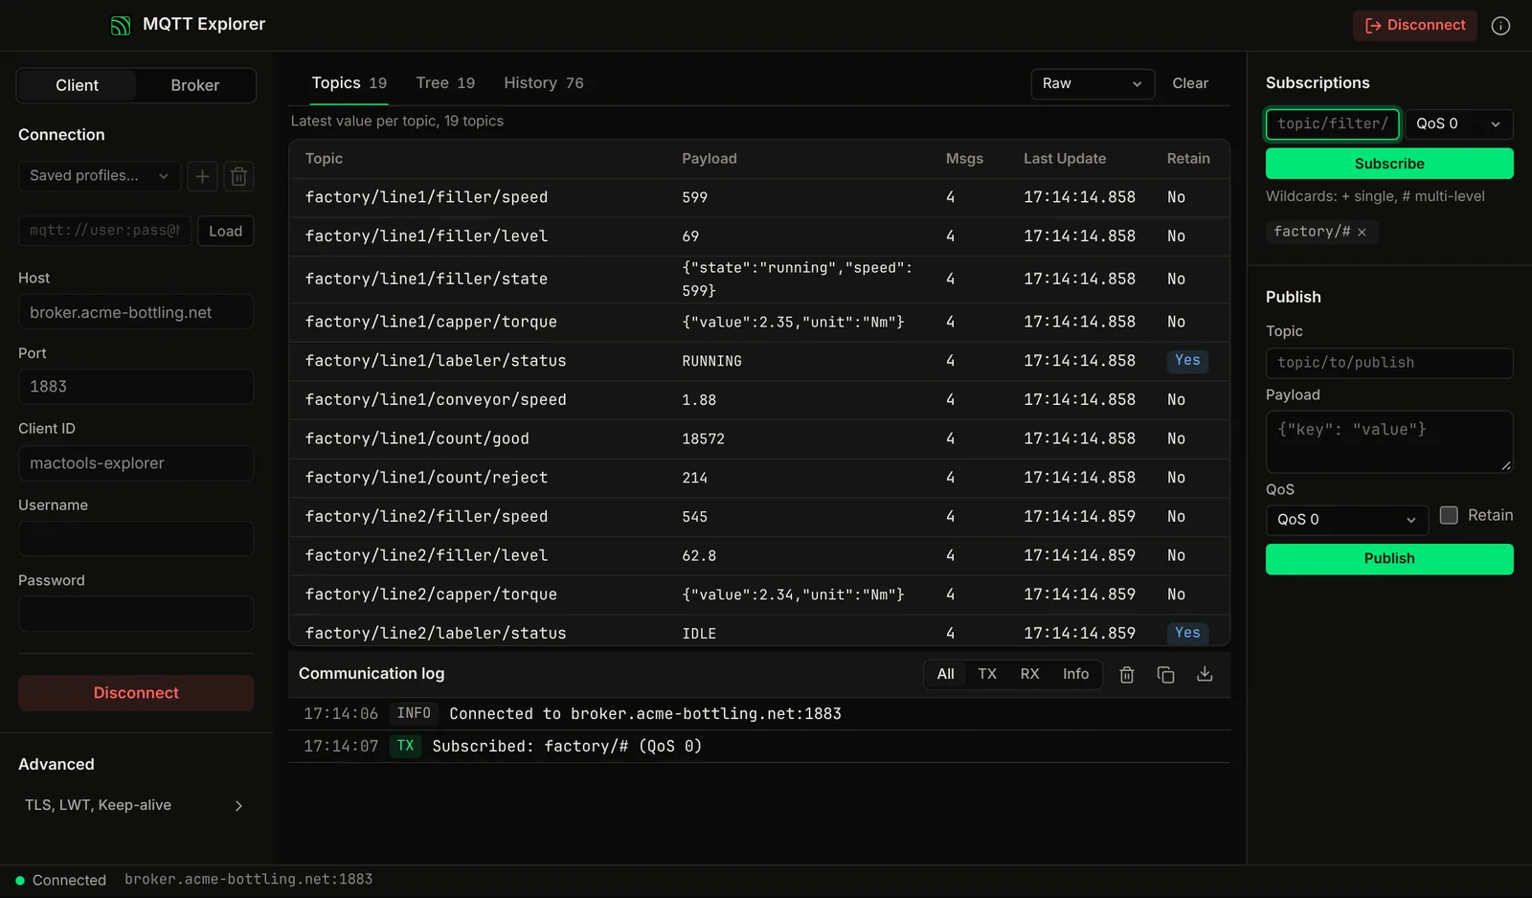Remove the factory/# subscription chip
This screenshot has width=1532, height=898.
tap(1362, 232)
